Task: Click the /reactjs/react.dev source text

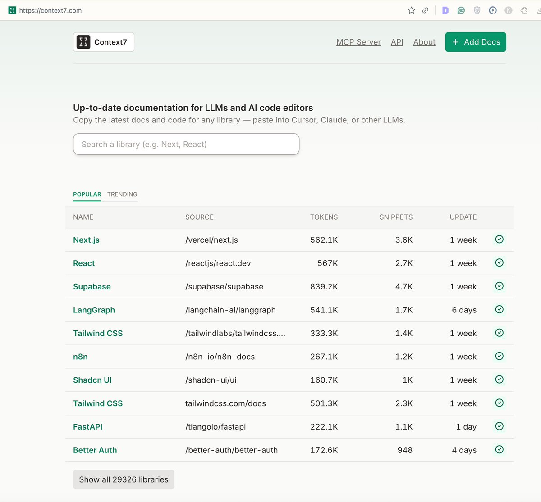Action: 218,263
